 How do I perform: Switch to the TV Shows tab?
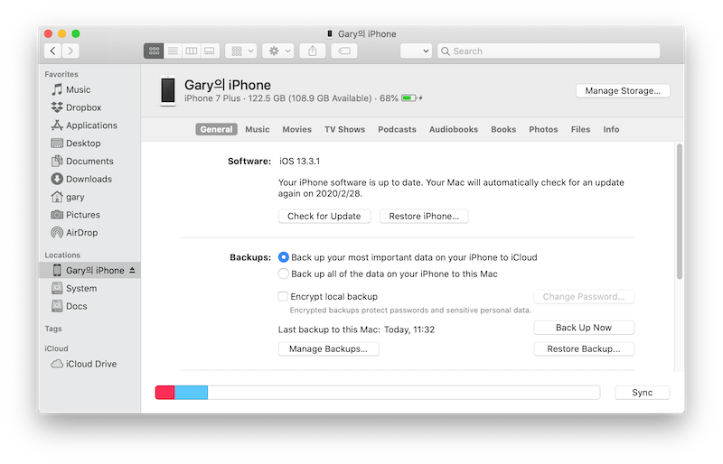coord(345,129)
